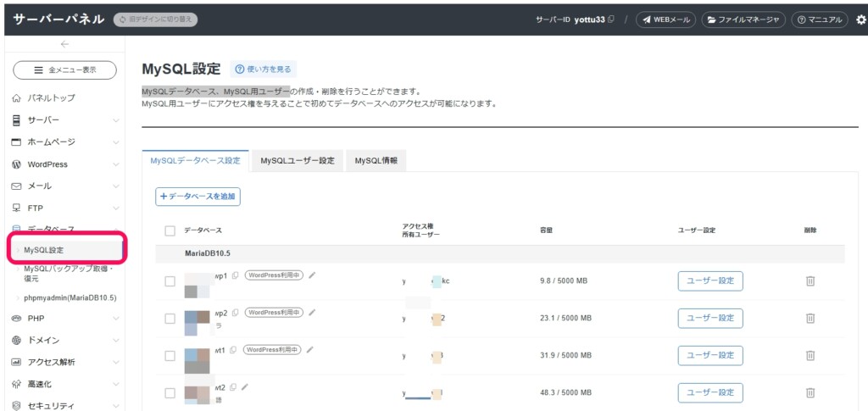Screen dimensions: 868x411
Task: Copy the server ID yottu33
Action: pyautogui.click(x=611, y=19)
